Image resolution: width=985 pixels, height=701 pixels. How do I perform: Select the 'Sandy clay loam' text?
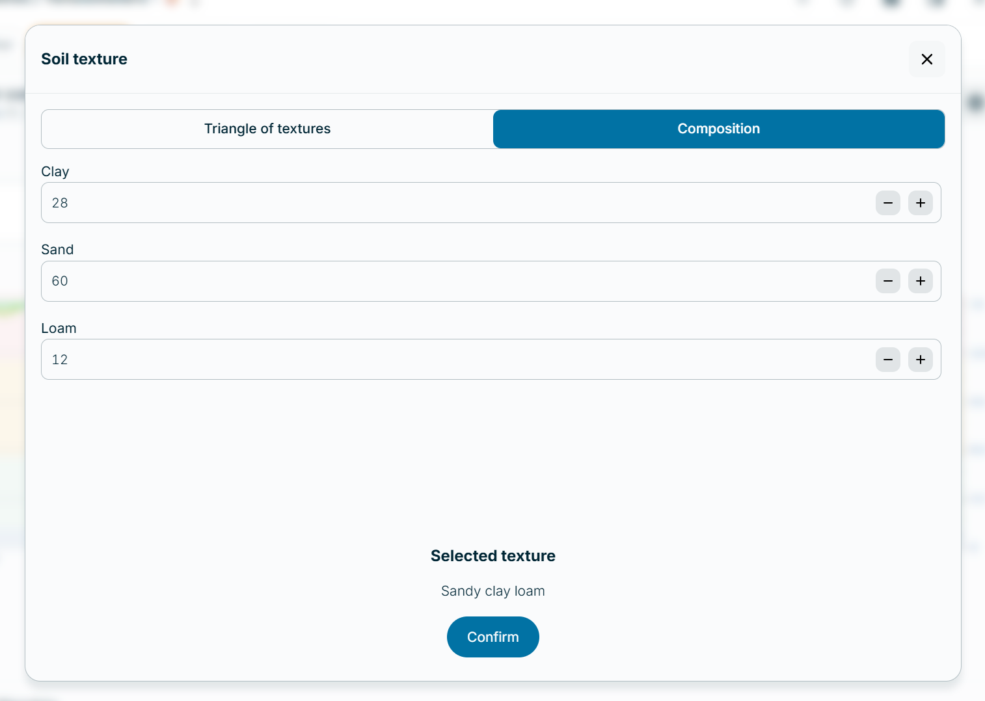coord(493,591)
